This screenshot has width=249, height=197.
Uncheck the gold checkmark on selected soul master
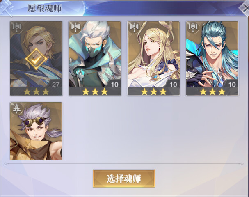point(36,59)
